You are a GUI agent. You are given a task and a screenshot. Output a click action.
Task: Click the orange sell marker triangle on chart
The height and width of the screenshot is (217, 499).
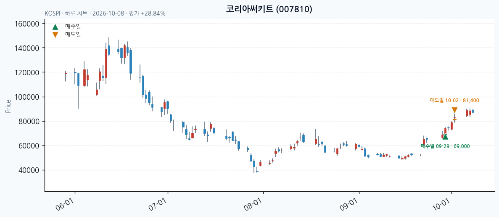[x=454, y=111]
